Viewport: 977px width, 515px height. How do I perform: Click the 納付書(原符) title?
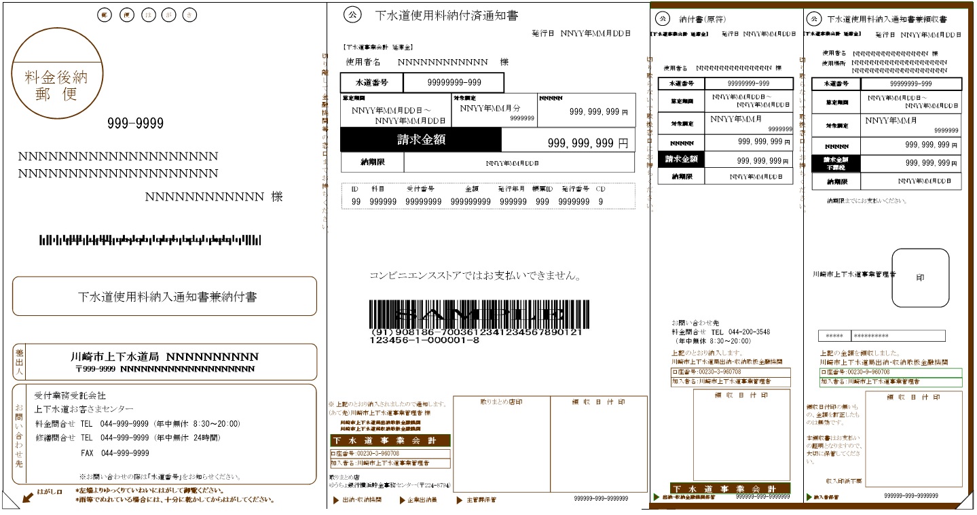click(x=703, y=20)
